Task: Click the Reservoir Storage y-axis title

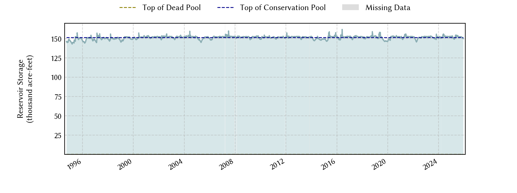Action: click(25, 89)
